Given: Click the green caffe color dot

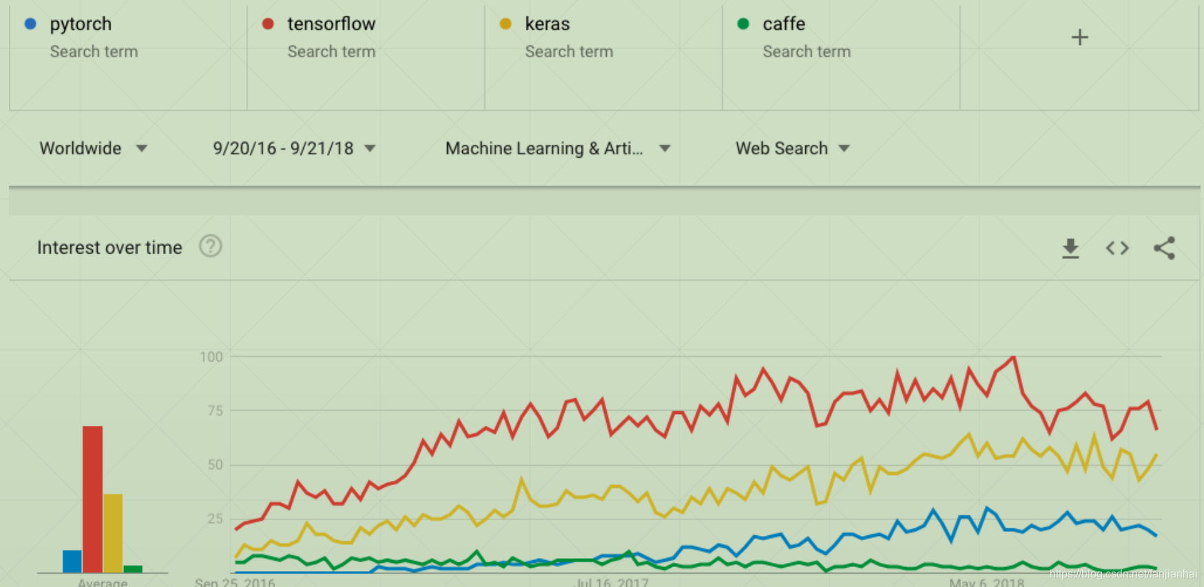Looking at the screenshot, I should click(743, 23).
